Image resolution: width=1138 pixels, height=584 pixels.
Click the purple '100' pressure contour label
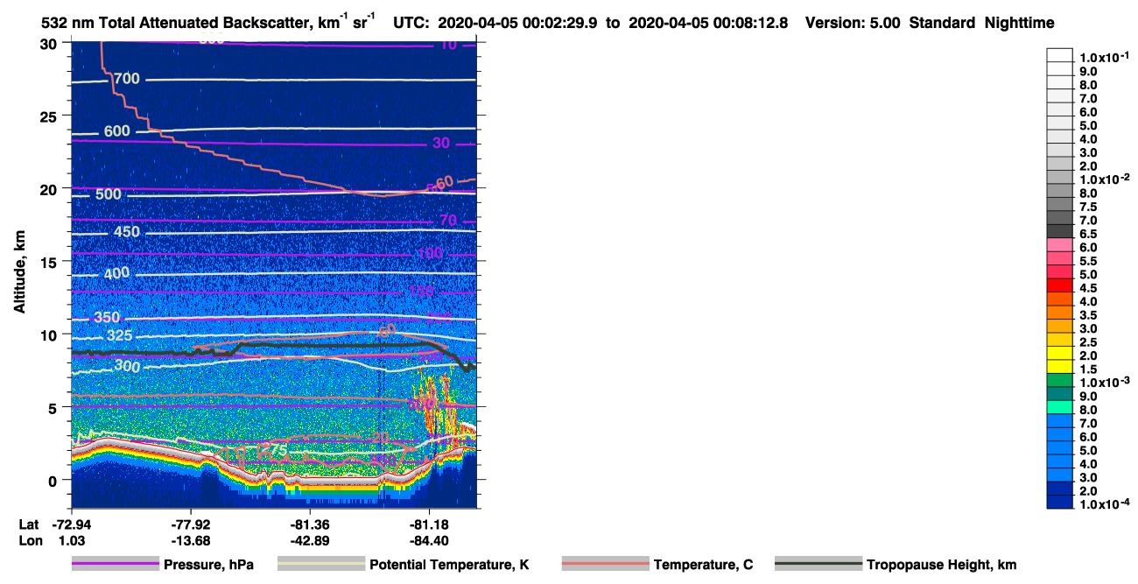(x=430, y=254)
